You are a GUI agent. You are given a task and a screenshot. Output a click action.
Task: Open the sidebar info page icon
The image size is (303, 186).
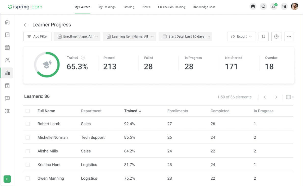click(x=7, y=86)
